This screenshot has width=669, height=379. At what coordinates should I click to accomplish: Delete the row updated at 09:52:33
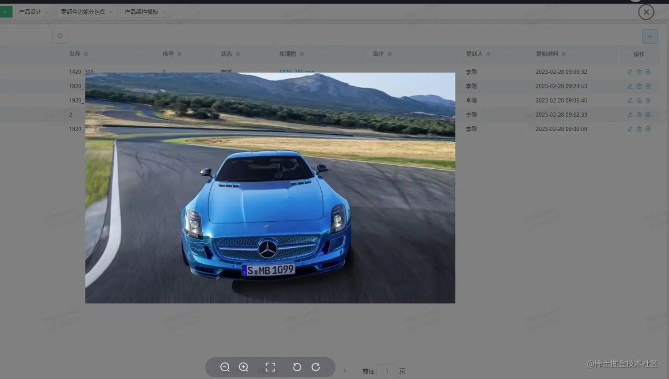click(639, 115)
